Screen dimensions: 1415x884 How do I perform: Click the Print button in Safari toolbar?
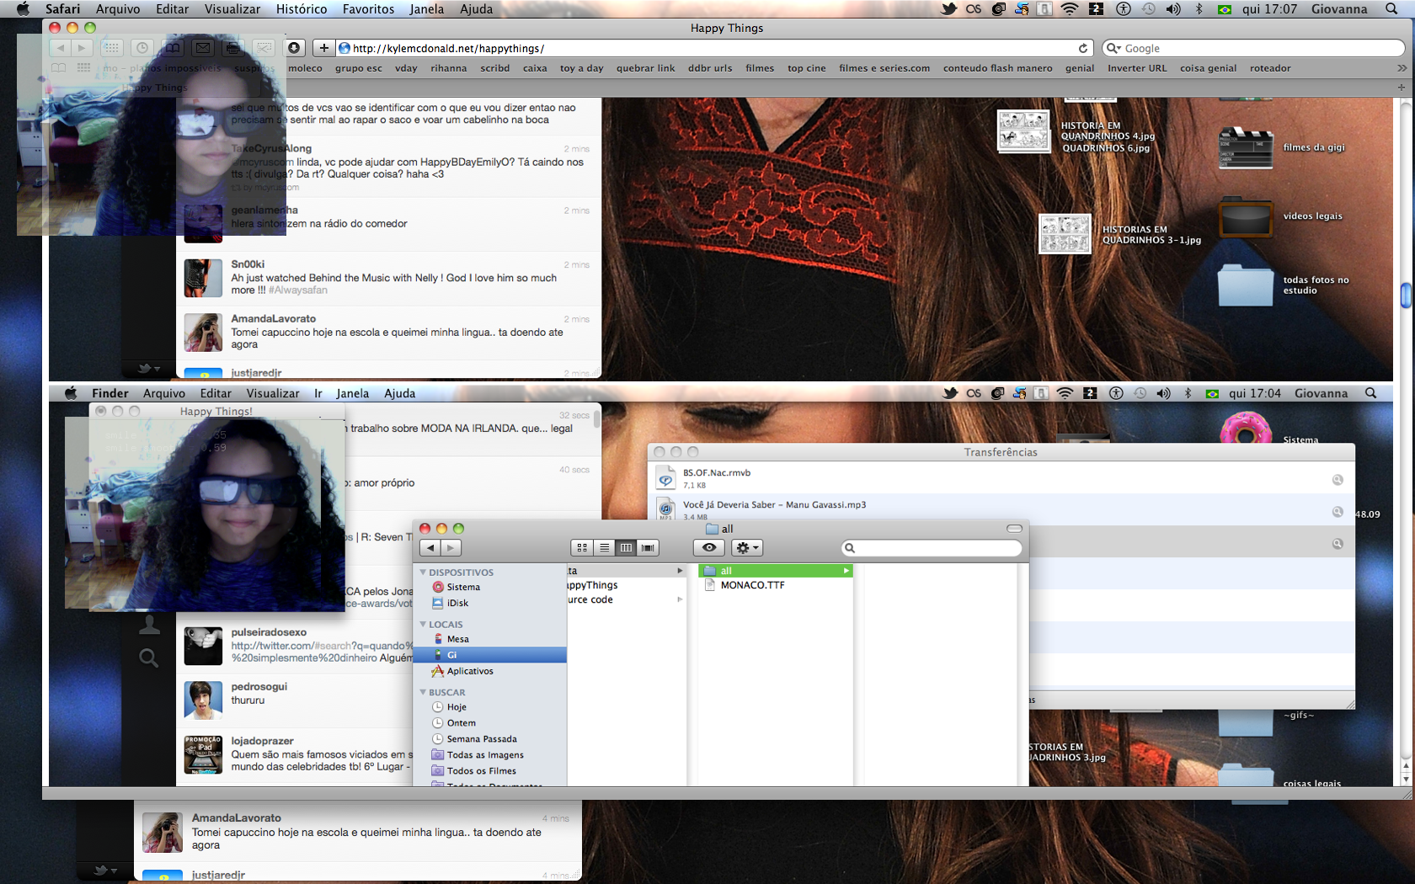pyautogui.click(x=233, y=48)
